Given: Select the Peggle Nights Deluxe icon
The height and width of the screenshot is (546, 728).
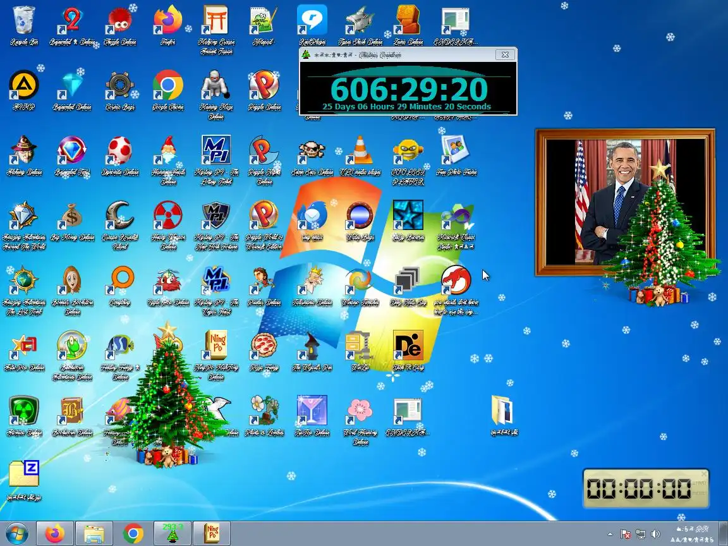Looking at the screenshot, I should [x=264, y=151].
